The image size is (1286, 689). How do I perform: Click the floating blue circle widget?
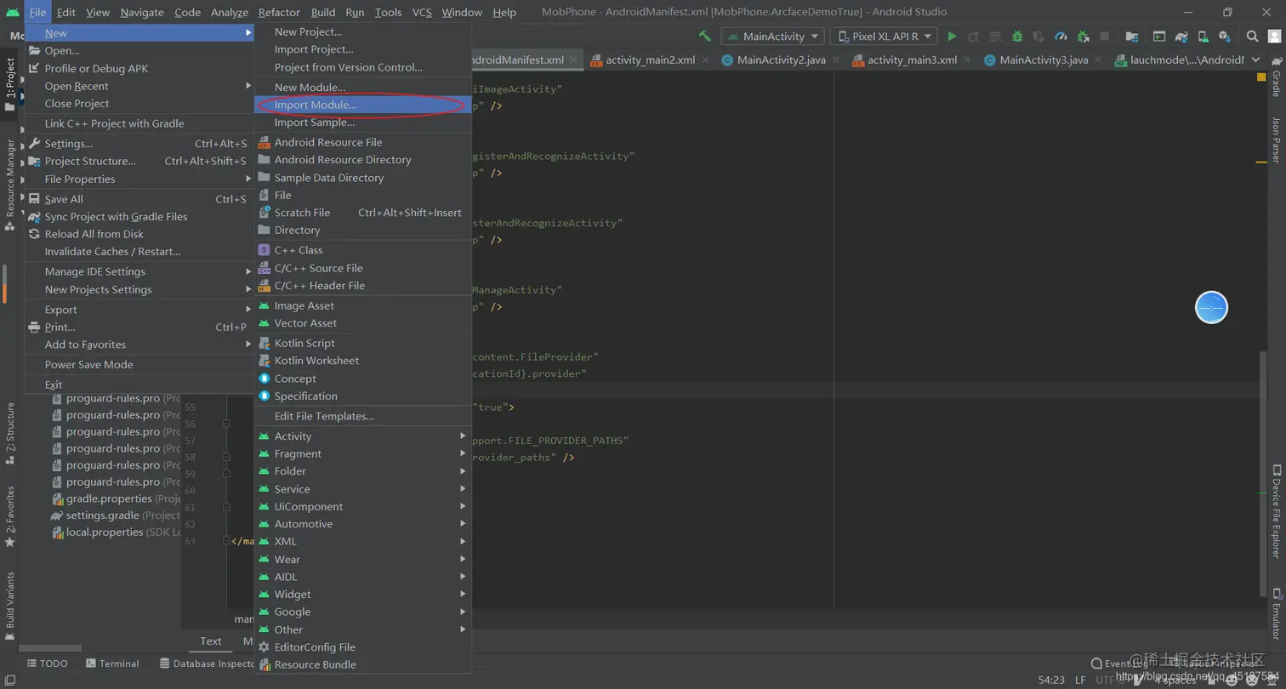coord(1211,307)
